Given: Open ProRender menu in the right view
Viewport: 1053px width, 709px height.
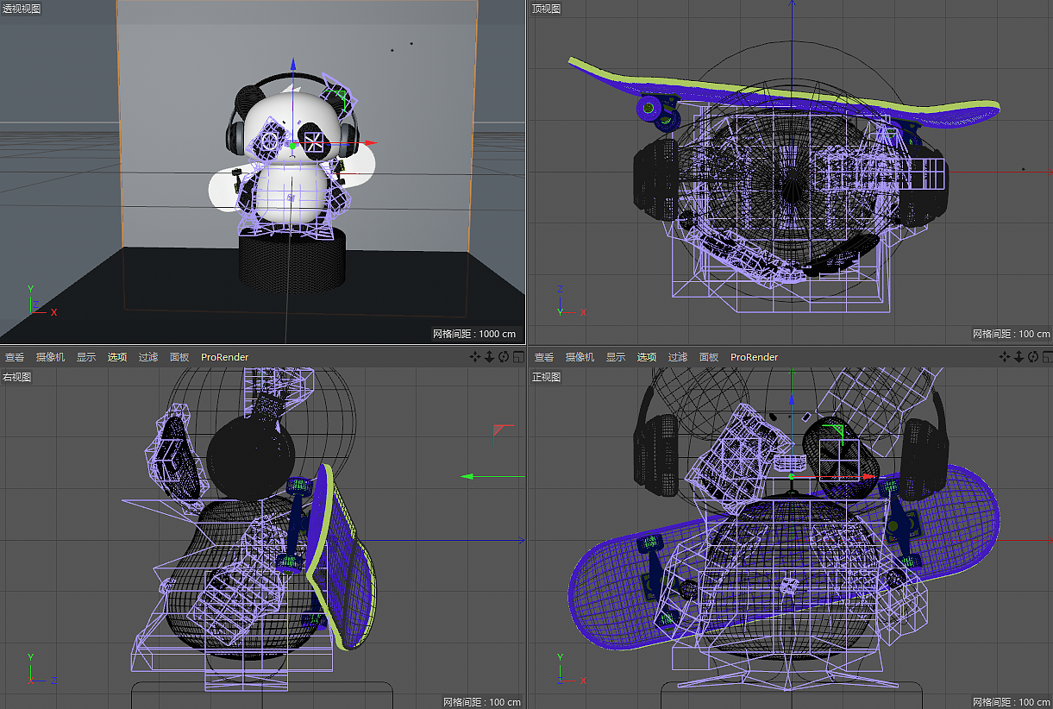Looking at the screenshot, I should [x=225, y=357].
